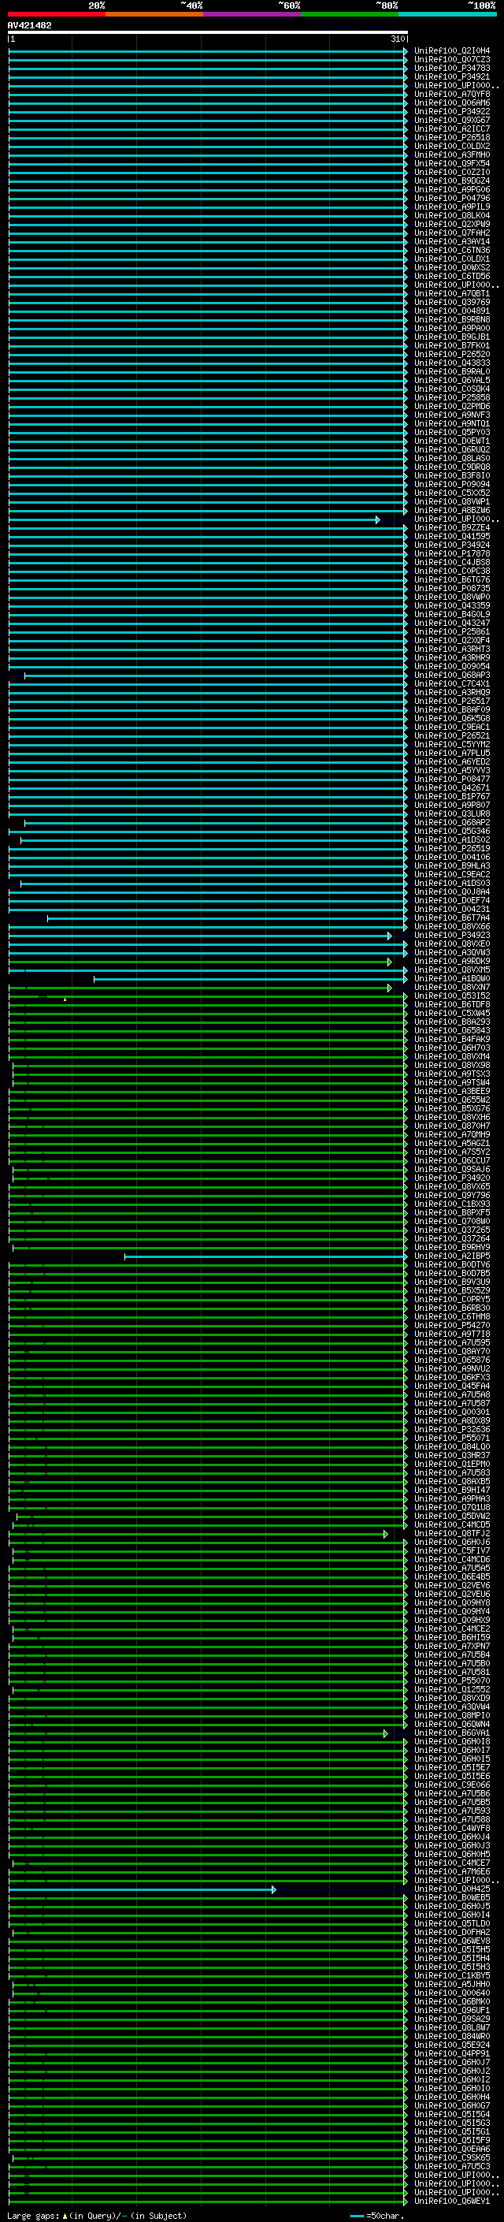Screen dimensions: 504x2222
Task: Select the UniRef100_A2IBP5 hit
Action: pos(452,1256)
